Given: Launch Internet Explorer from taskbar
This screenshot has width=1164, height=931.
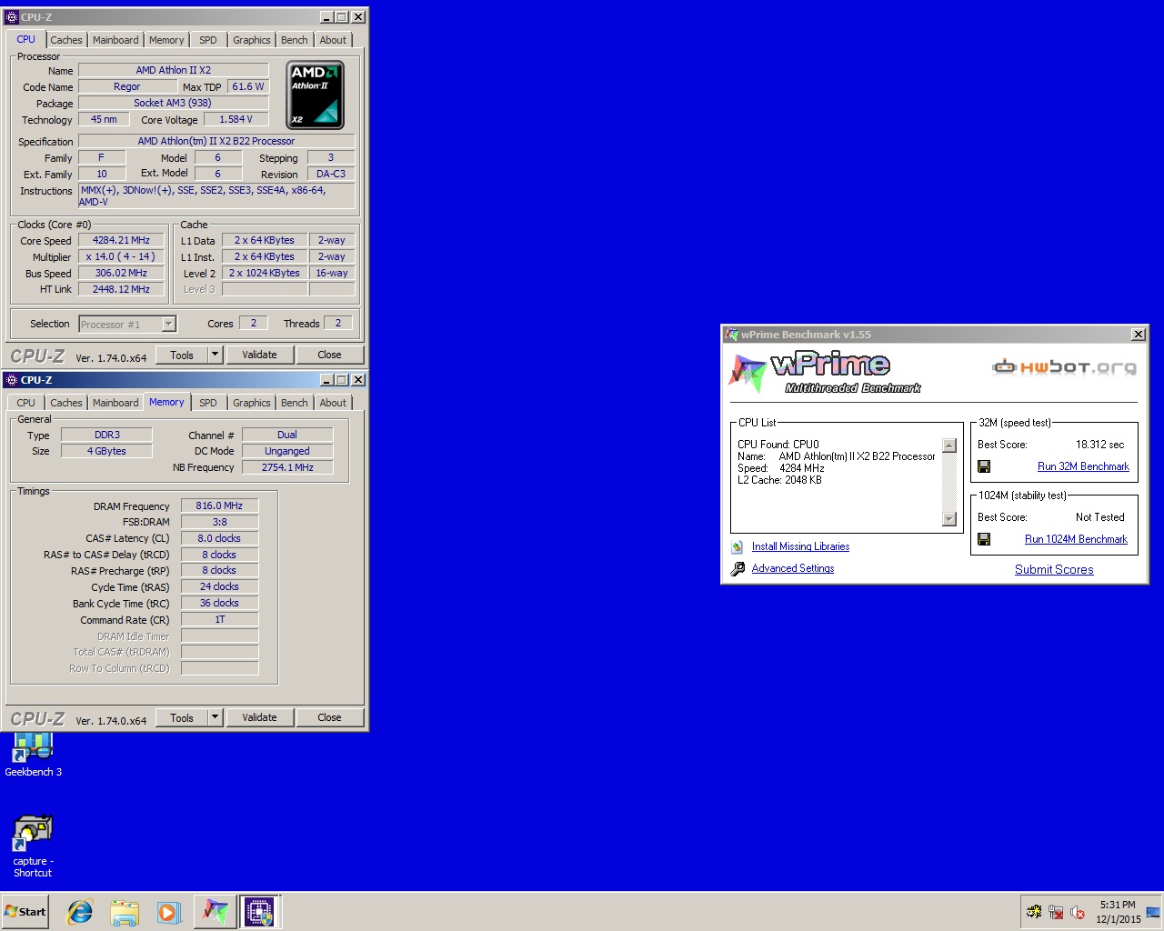Looking at the screenshot, I should [x=80, y=911].
